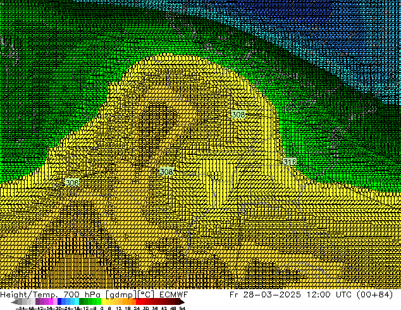Pick the bright red legend swatch

(x=138, y=302)
